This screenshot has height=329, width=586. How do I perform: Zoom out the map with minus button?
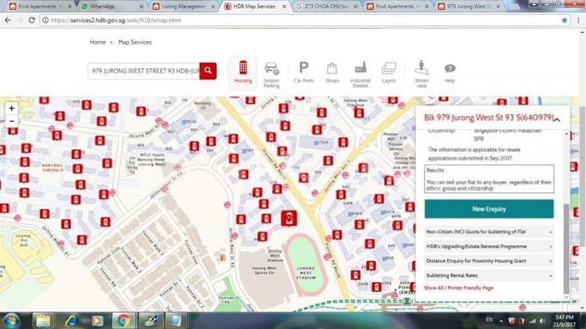point(12,121)
